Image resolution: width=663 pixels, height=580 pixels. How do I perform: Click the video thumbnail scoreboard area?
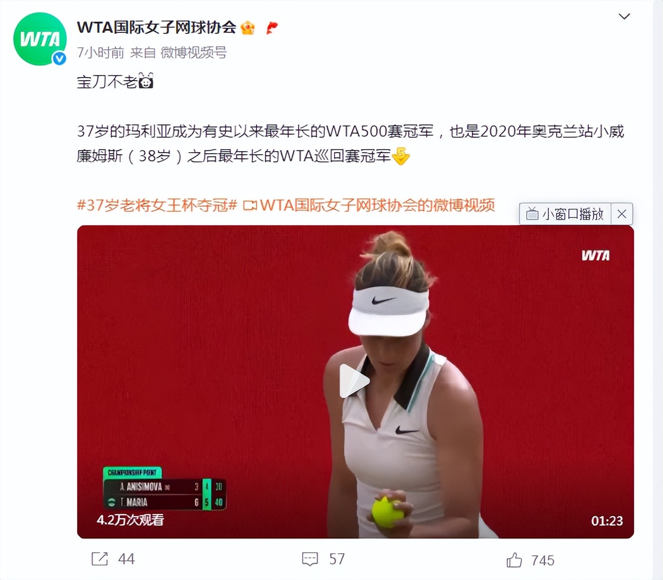164,488
